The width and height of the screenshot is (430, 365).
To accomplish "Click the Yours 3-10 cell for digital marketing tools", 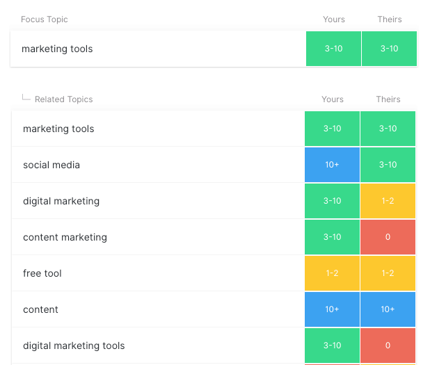I will point(333,346).
